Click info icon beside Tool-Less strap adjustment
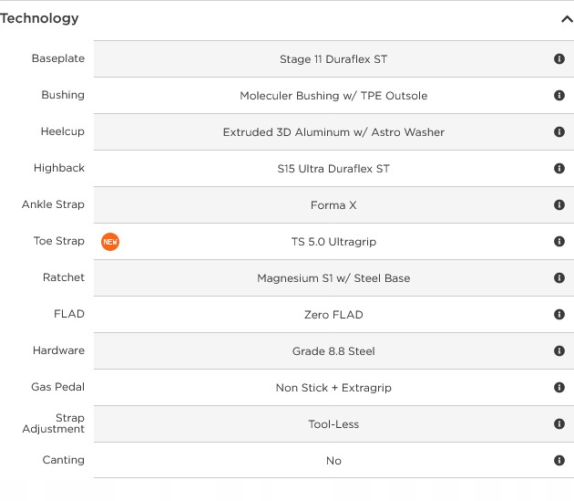This screenshot has height=501, width=574. pyautogui.click(x=559, y=424)
